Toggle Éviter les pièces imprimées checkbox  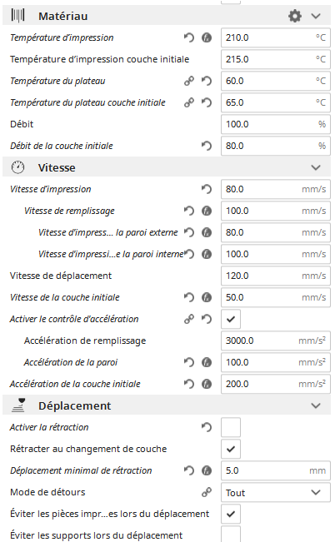[231, 514]
